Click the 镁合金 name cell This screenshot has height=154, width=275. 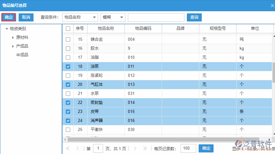(106, 40)
